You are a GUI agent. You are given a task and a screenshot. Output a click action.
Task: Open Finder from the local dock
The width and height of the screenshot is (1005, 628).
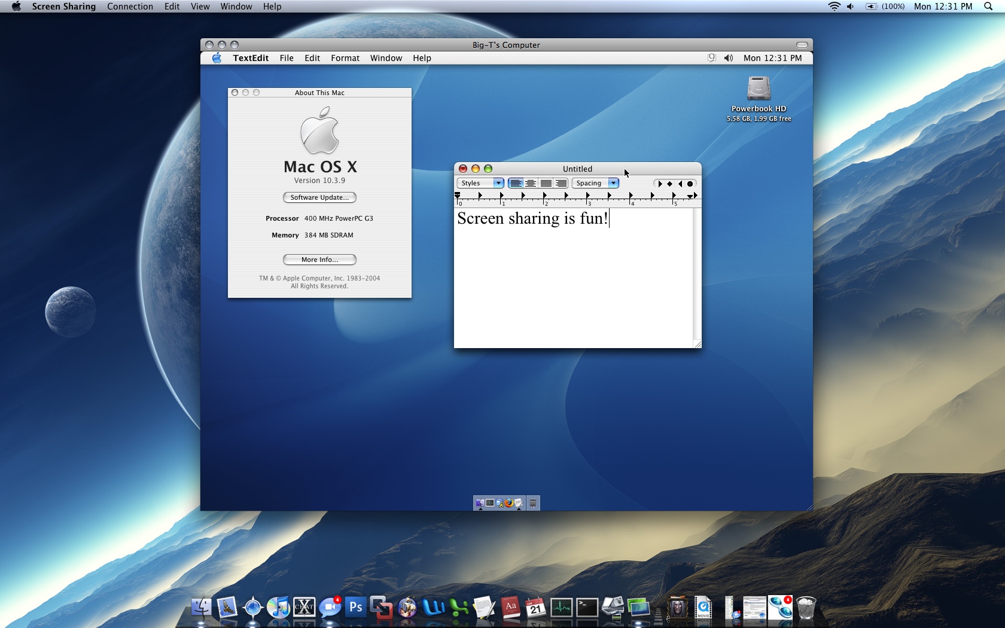(x=201, y=608)
